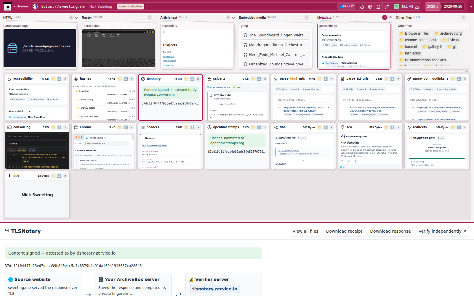The height and width of the screenshot is (296, 474).
Task: Open the Browse all files folder
Action: [x=414, y=33]
